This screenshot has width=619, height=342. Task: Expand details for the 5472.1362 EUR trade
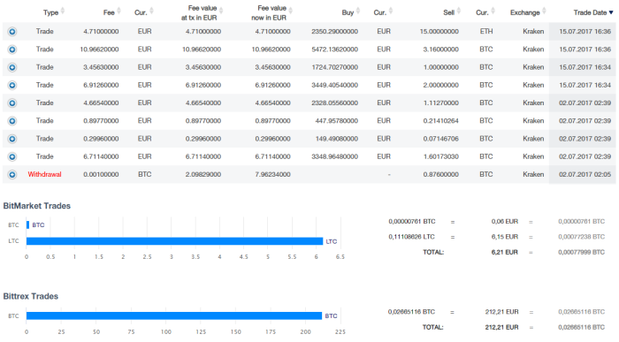[12, 49]
